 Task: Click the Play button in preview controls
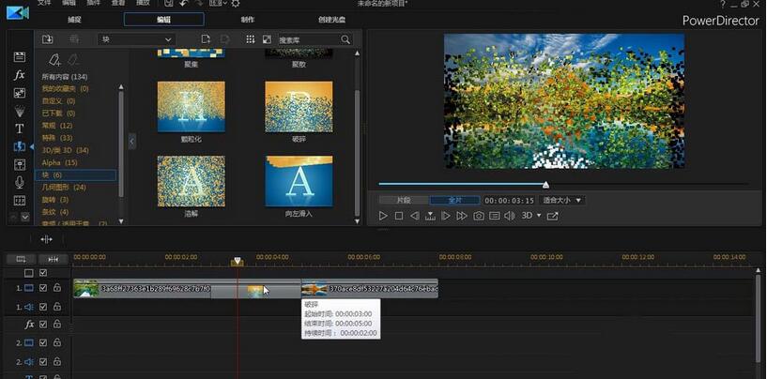pyautogui.click(x=383, y=216)
